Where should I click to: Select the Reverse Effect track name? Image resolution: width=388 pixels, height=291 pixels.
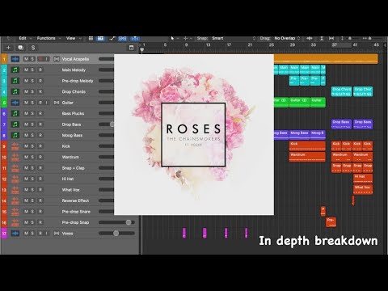pos(75,200)
